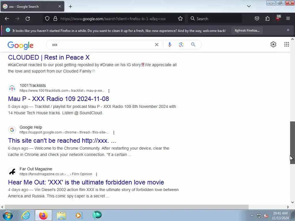Click the Google Help site name
This screenshot has height=221, width=295.
coord(31,127)
